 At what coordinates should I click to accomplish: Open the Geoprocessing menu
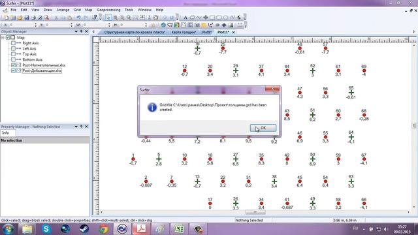tap(108, 10)
